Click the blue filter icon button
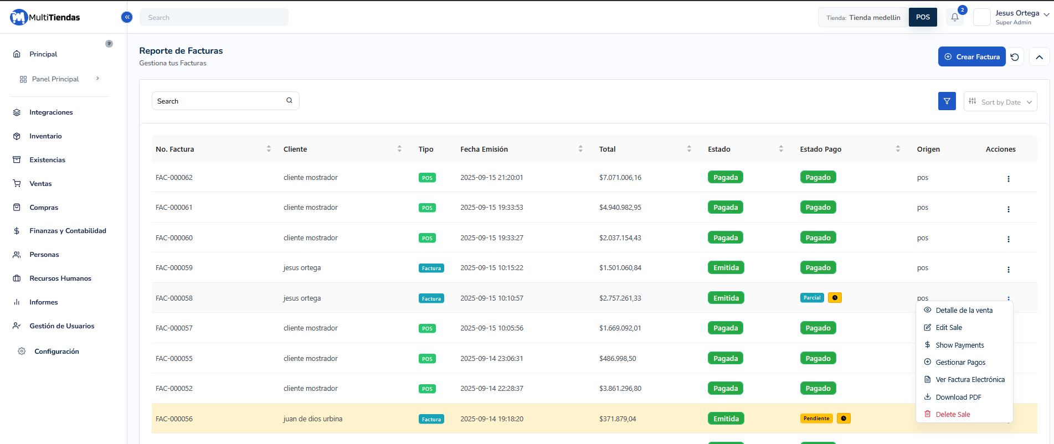 point(947,101)
